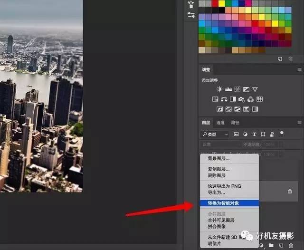Open the 类型 layer filter dropdown
Screen dimensions: 304x250
click(215, 135)
